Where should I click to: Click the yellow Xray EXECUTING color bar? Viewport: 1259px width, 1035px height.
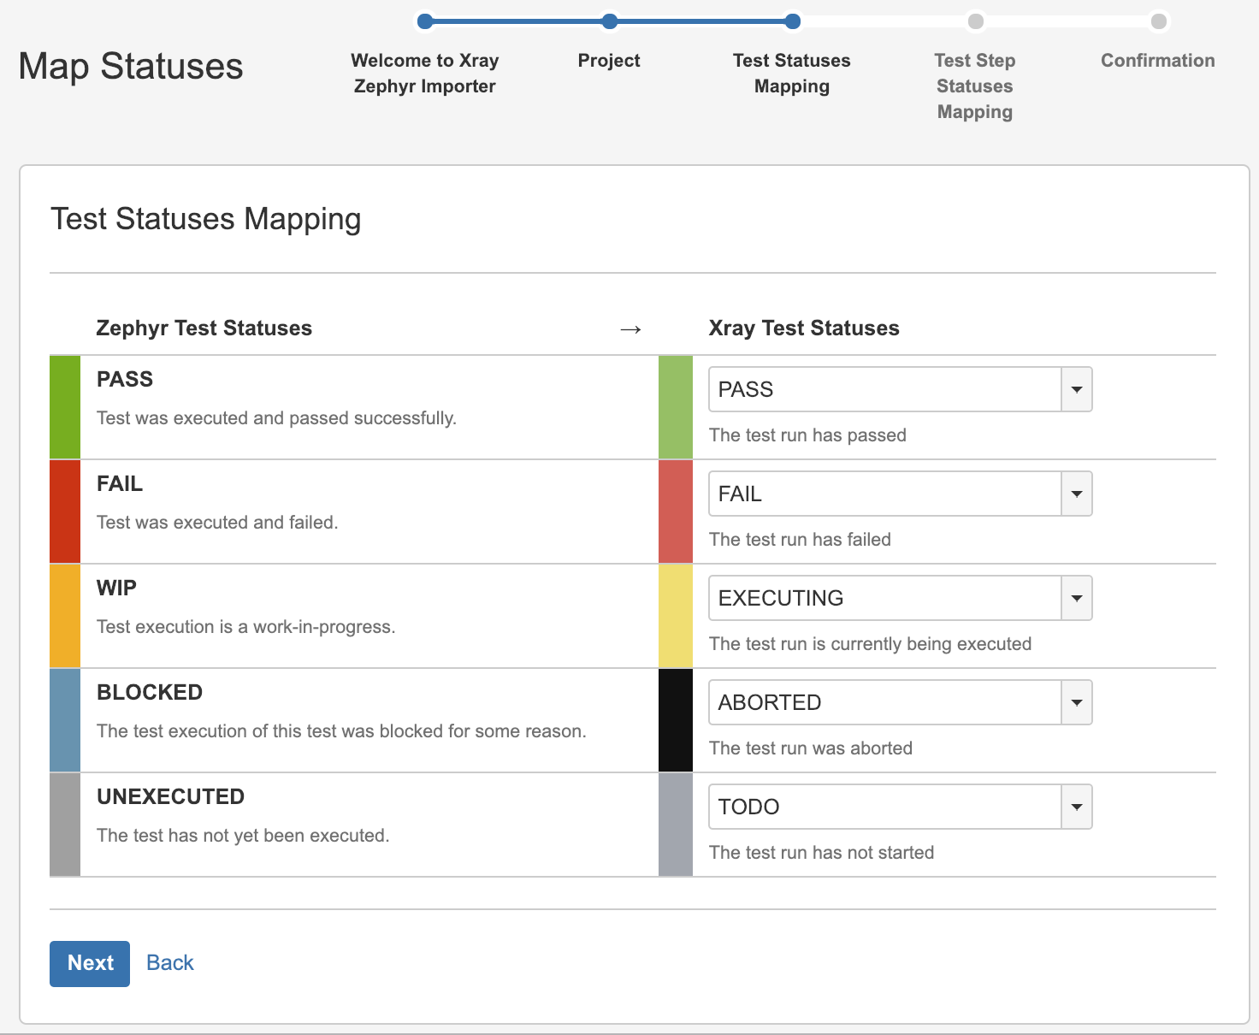pos(676,616)
